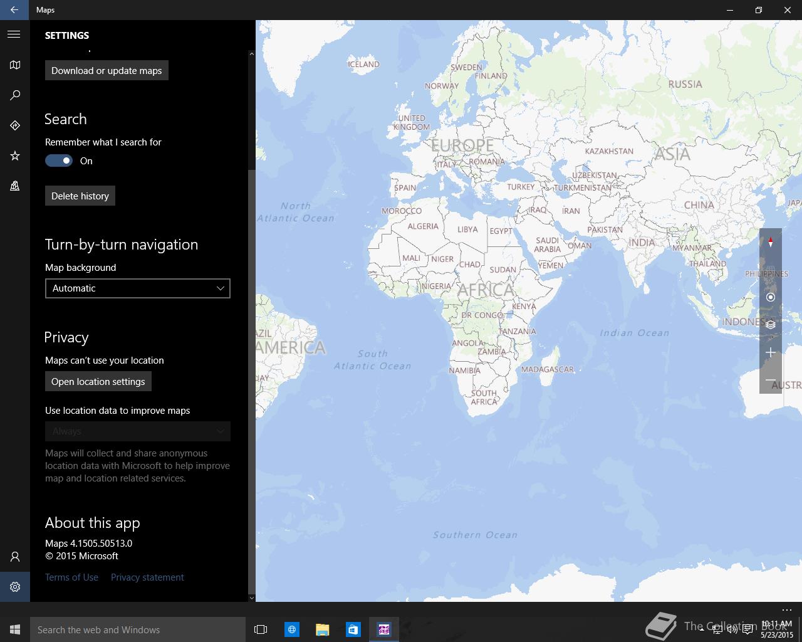Select the Maps app icon in the taskbar

(x=384, y=629)
